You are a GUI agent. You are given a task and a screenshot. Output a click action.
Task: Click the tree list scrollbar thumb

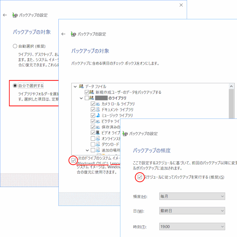point(231,104)
